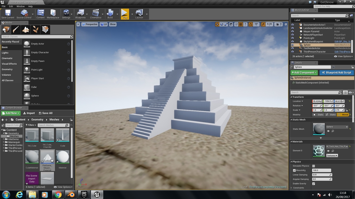Screen dimensions: 355x199
Task: Set Mobility to Static
Action: coord(318,115)
